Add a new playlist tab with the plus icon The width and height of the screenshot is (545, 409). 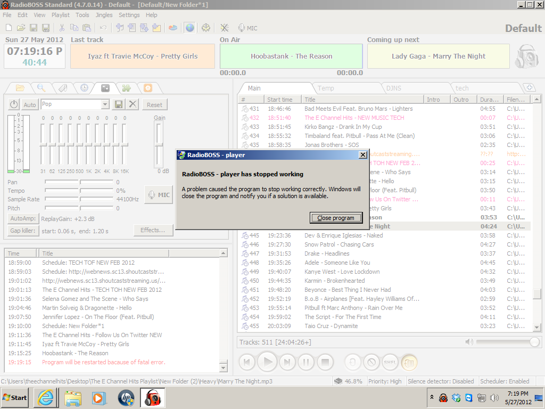(x=530, y=88)
